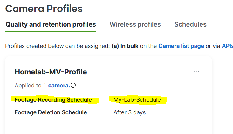Screen dimensions: 233x134
Task: Open the Schedules tab
Action: [190, 24]
